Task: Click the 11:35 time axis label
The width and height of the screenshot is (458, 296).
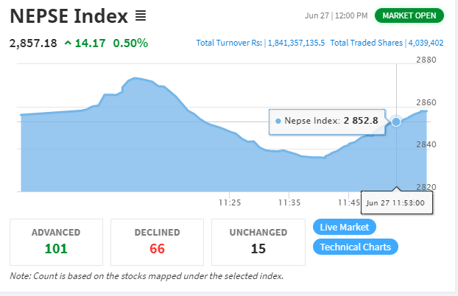Action: click(x=289, y=202)
